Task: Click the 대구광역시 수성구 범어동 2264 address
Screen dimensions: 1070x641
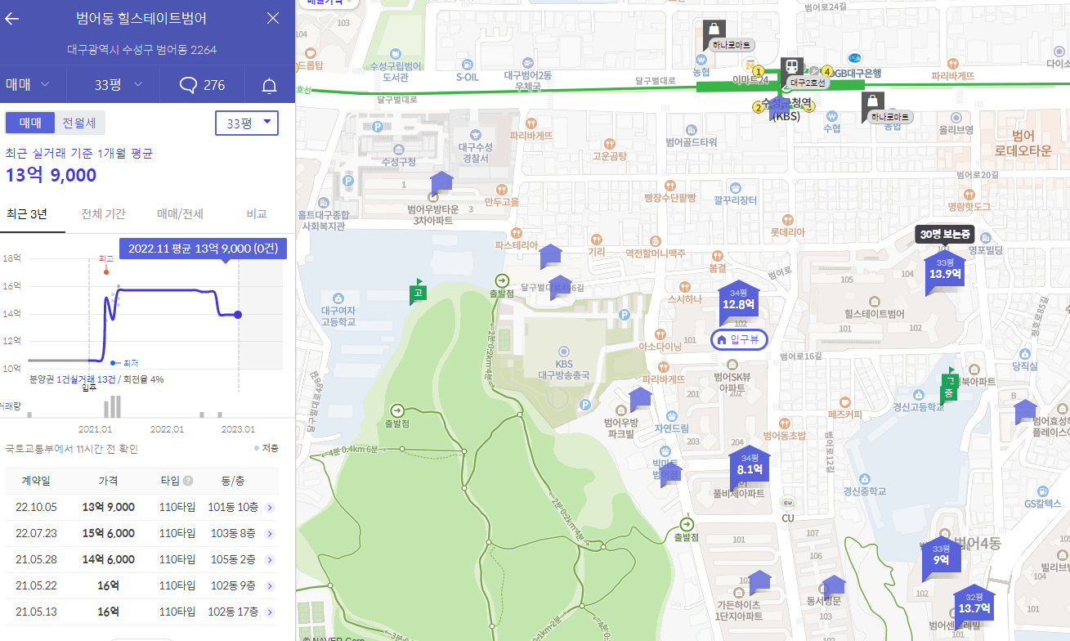Action: point(142,50)
